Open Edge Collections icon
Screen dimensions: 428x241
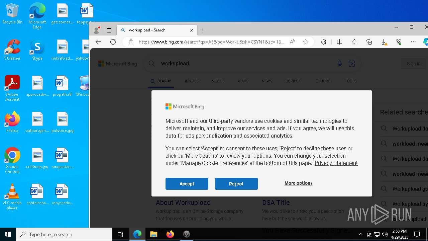pos(369,42)
